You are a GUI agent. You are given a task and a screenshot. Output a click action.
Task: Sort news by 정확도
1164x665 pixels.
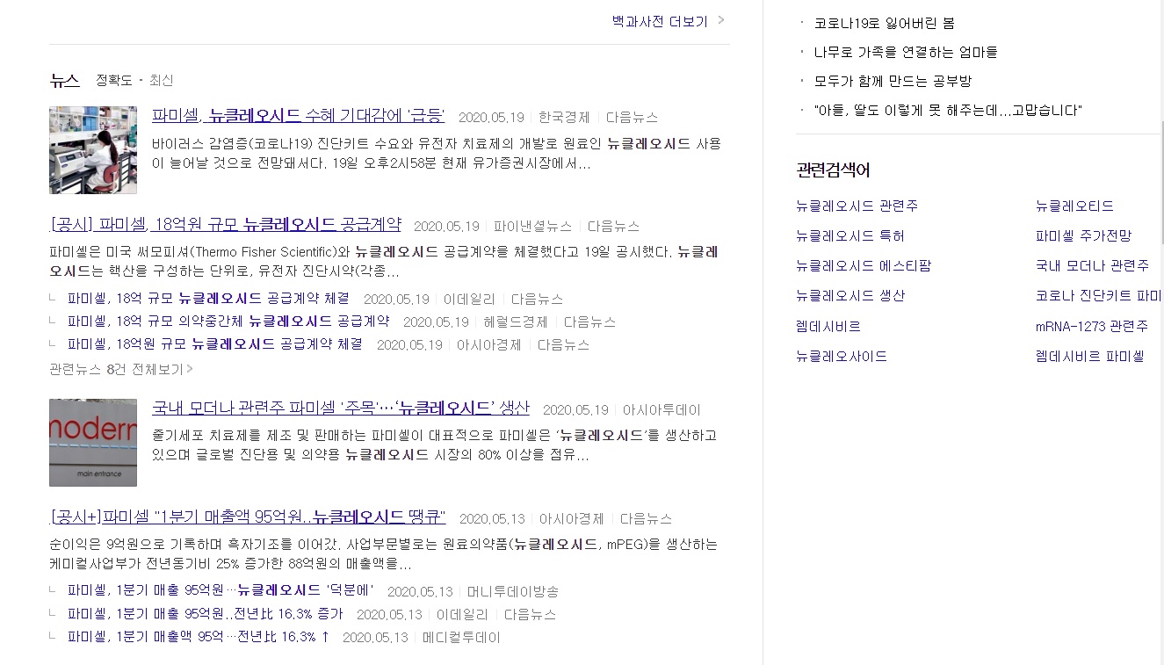114,80
